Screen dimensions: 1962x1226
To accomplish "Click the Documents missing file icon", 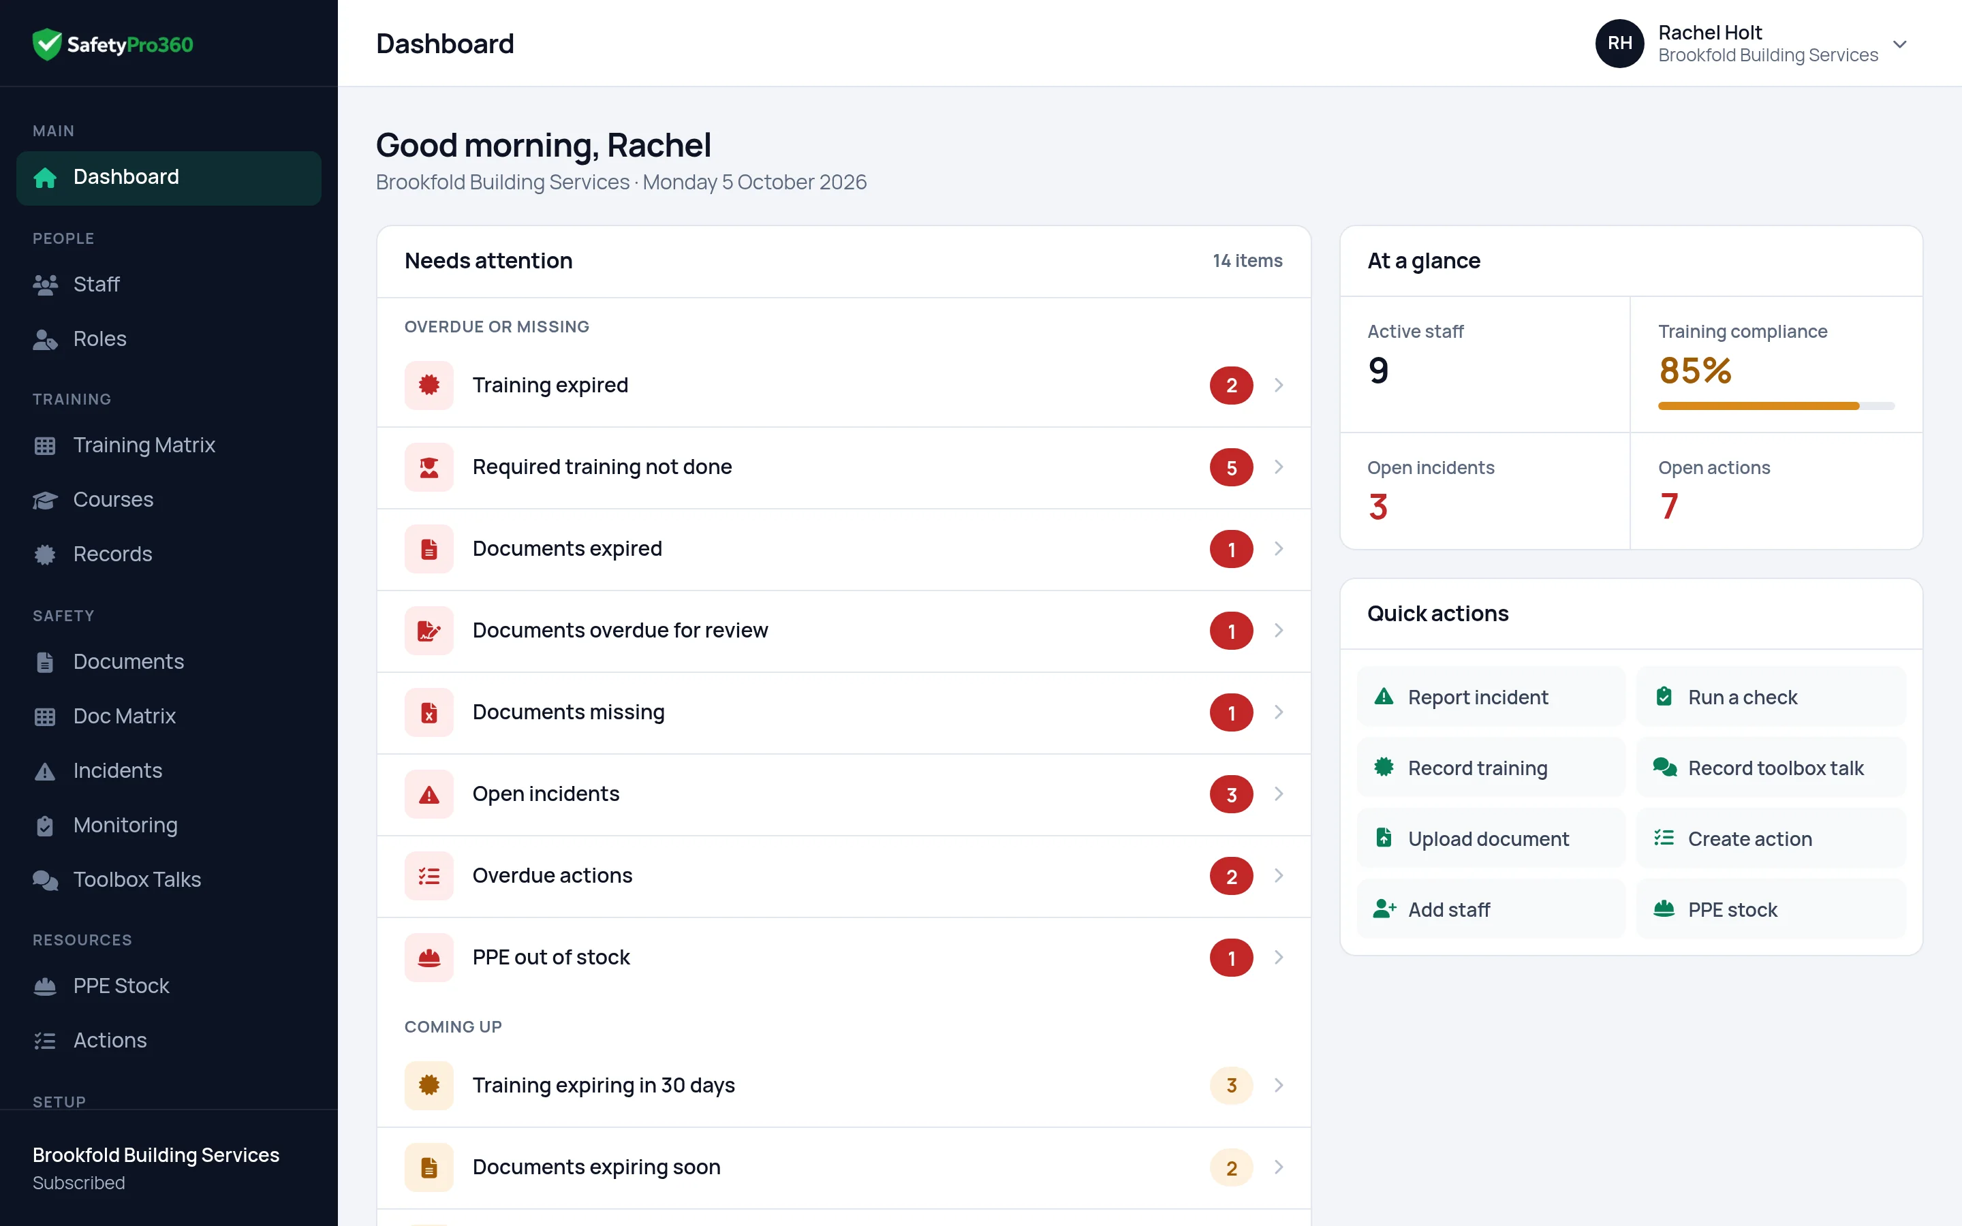I will (429, 712).
